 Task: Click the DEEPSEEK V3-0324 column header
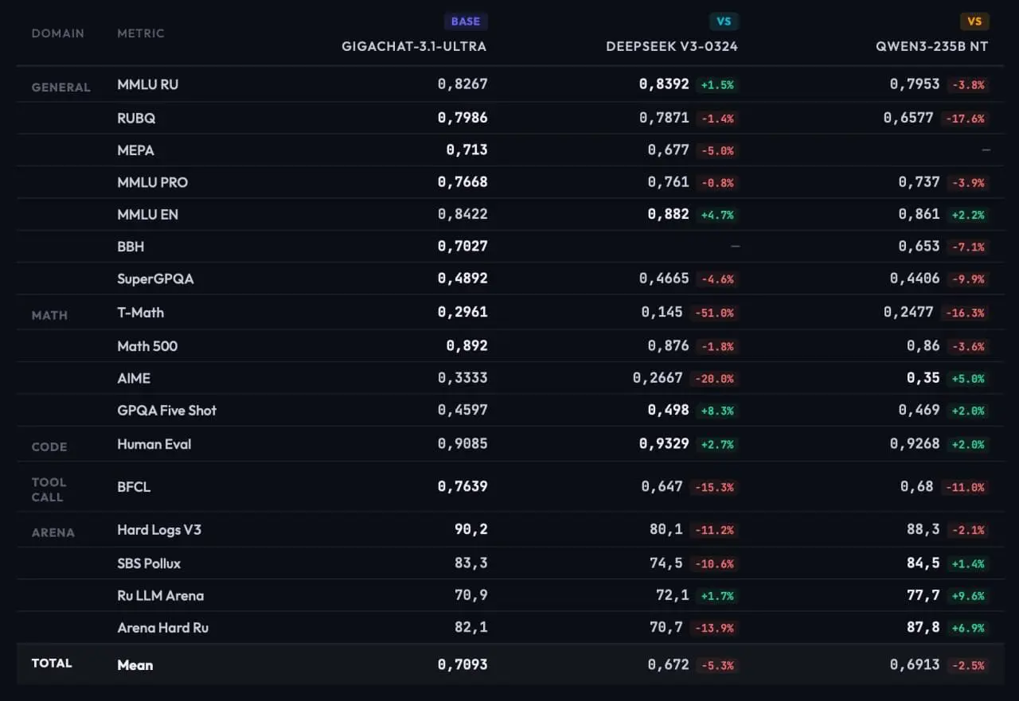point(672,46)
